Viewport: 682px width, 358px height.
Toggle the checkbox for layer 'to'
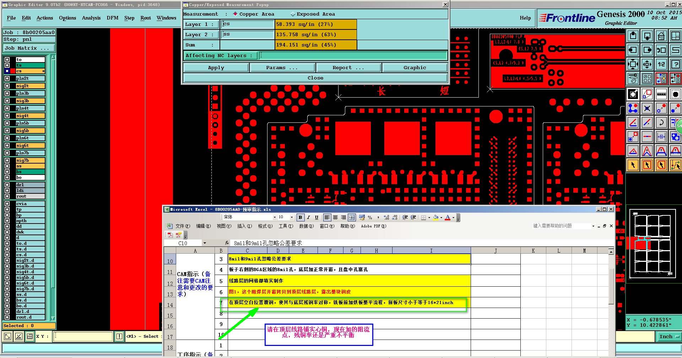(x=7, y=60)
